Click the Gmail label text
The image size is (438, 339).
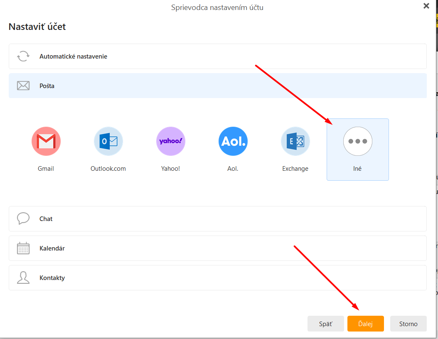(46, 169)
